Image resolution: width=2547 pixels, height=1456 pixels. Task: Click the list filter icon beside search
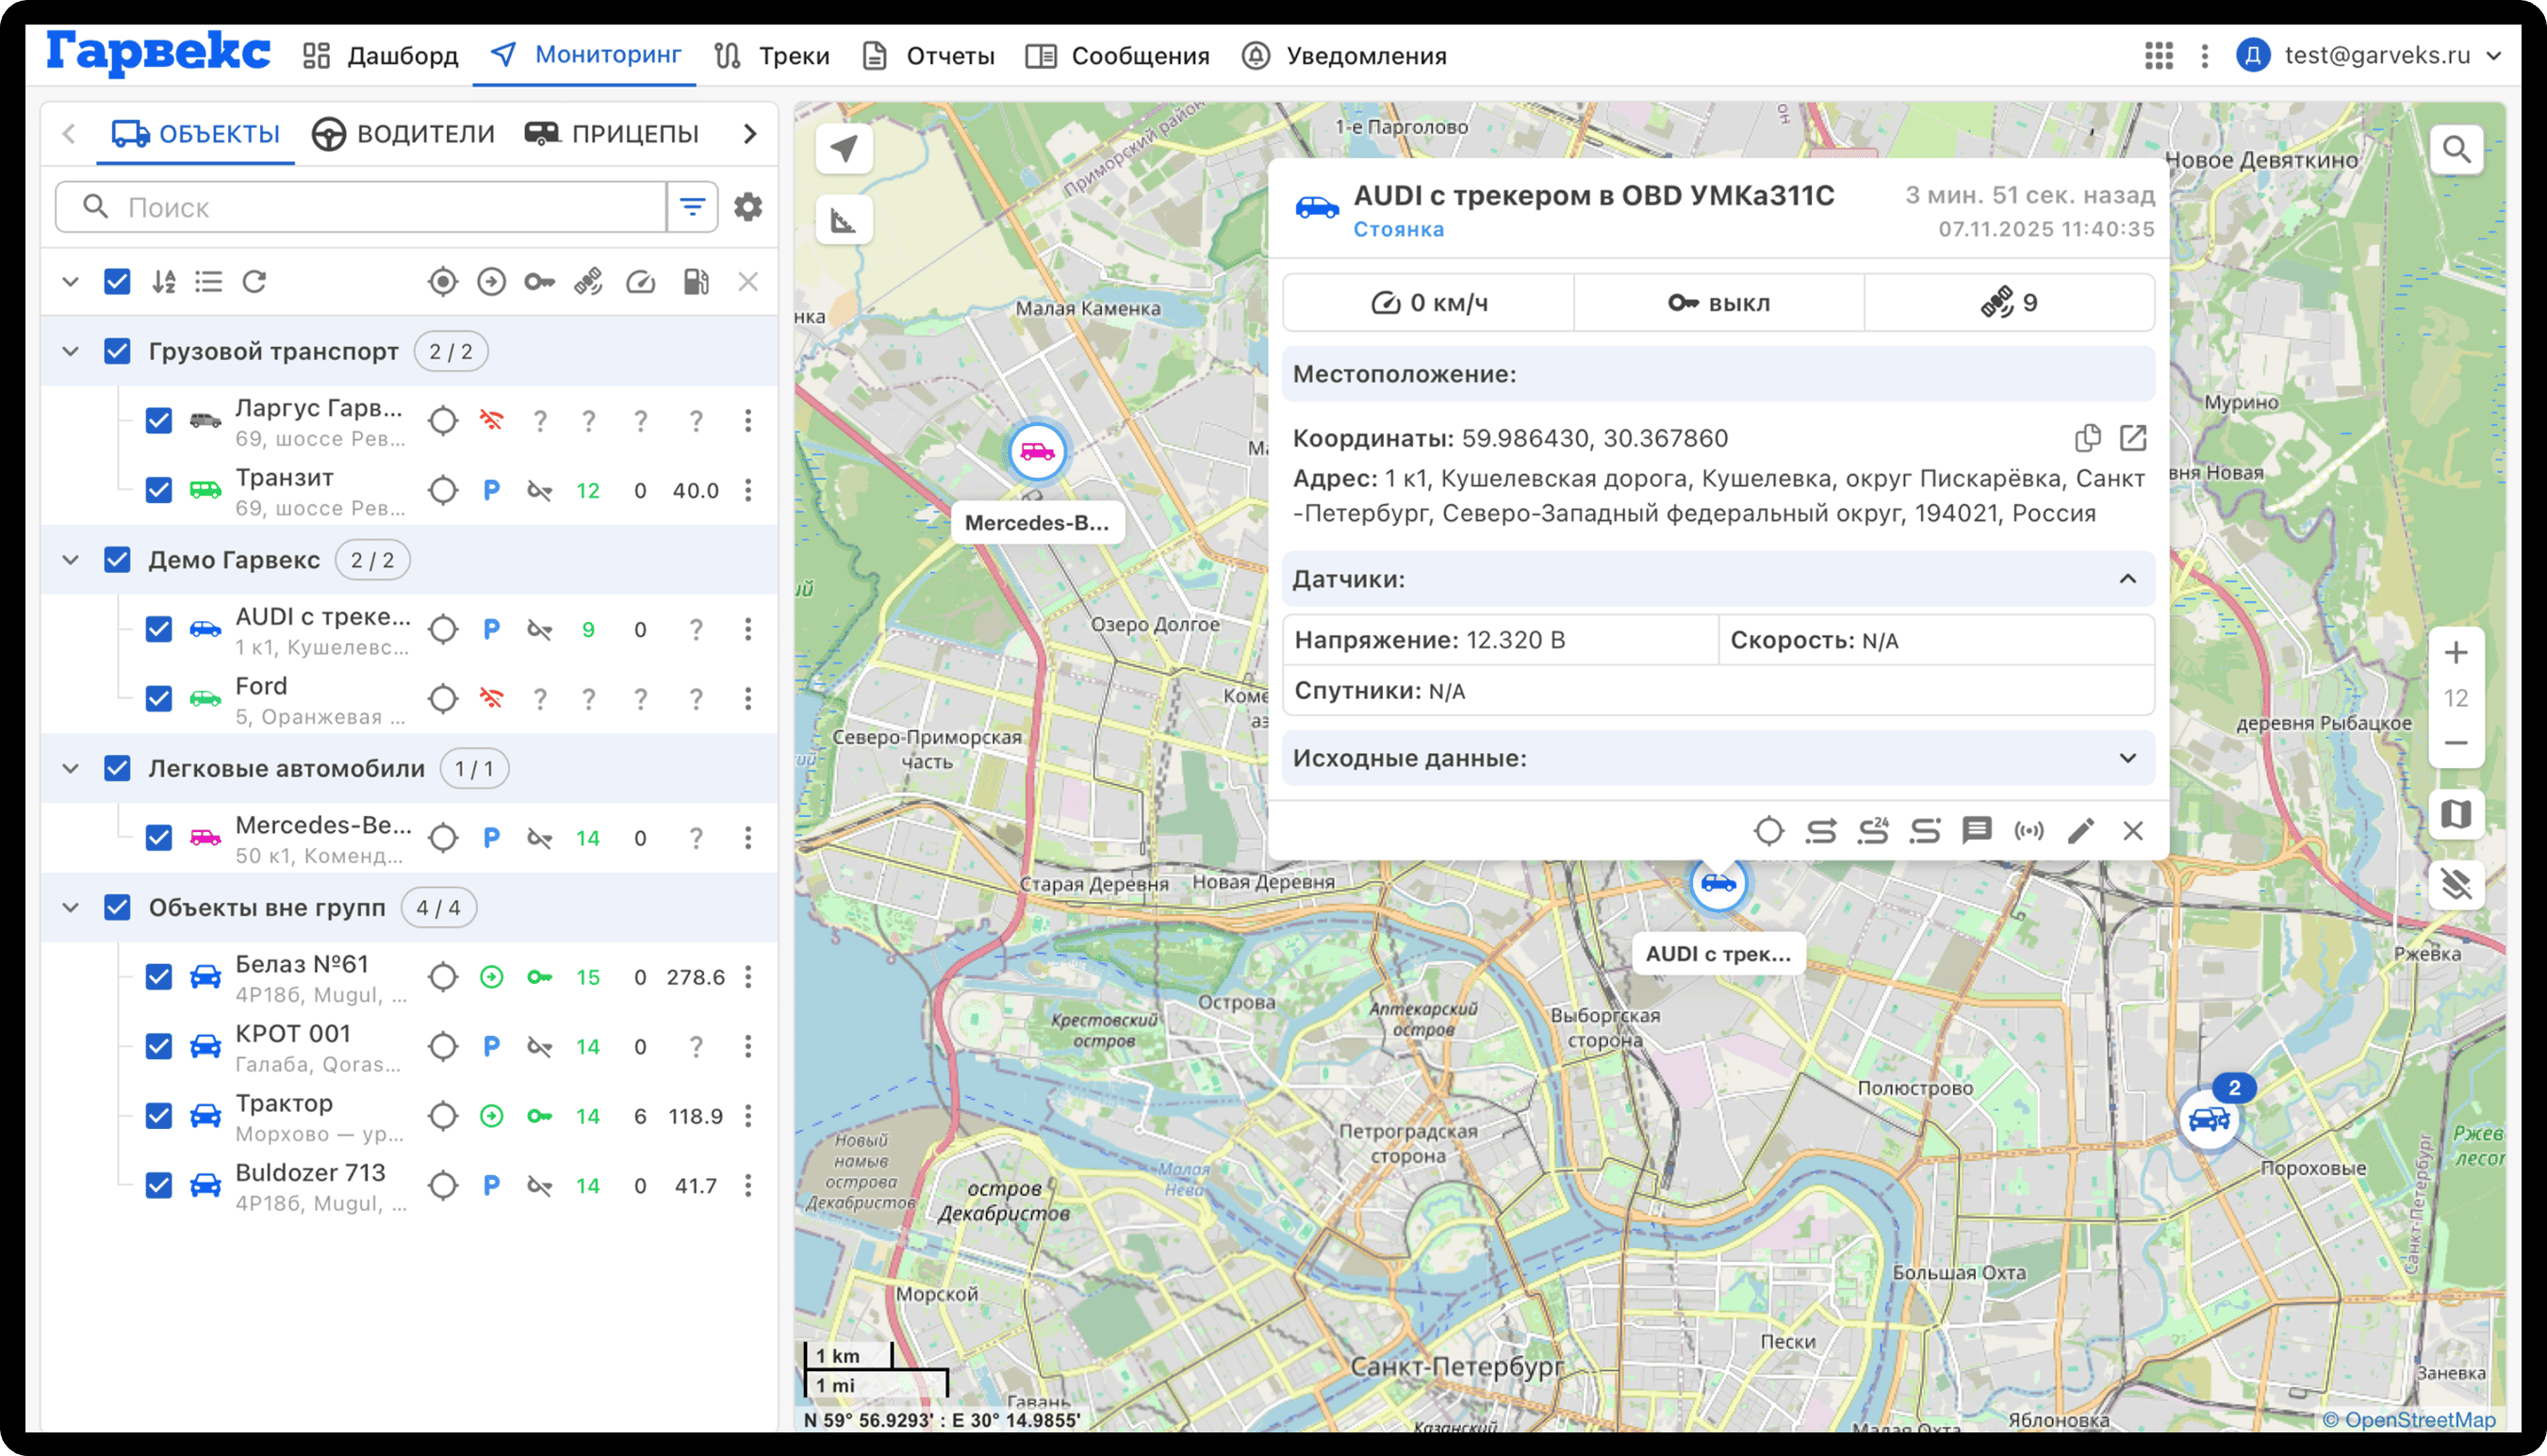coord(692,207)
